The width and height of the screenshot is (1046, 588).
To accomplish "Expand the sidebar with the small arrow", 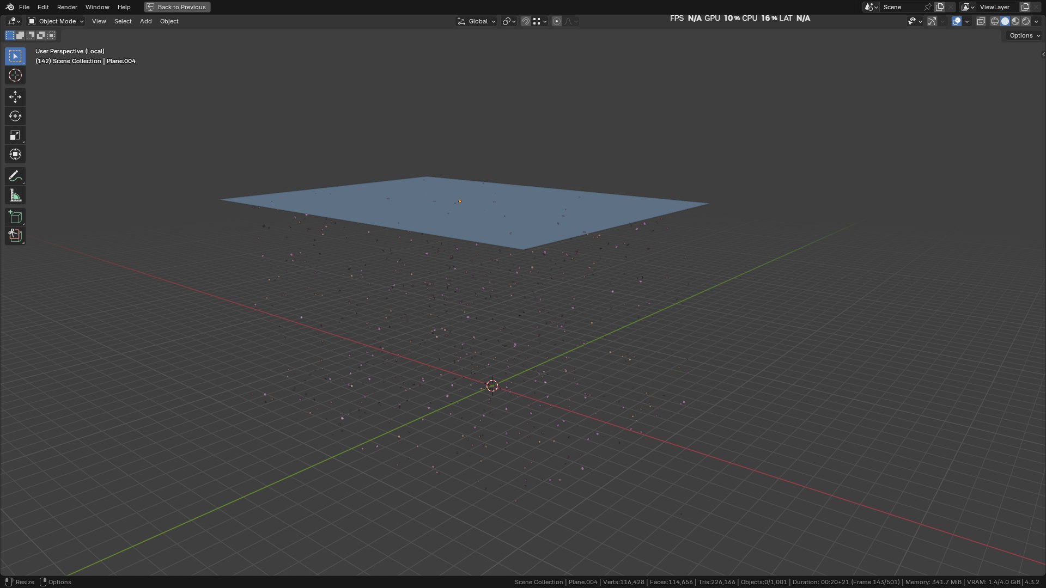I will [x=1043, y=54].
